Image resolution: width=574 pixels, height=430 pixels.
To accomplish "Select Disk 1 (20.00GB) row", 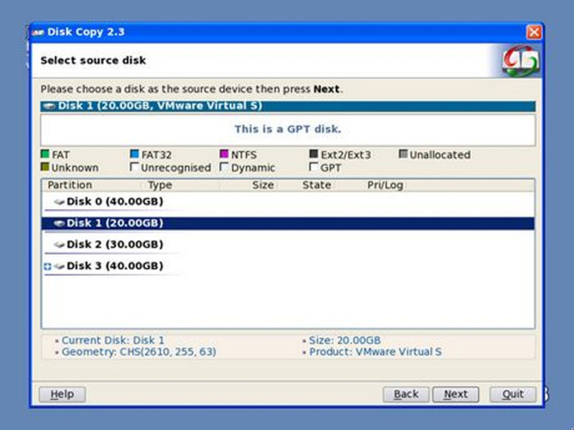I will point(288,223).
